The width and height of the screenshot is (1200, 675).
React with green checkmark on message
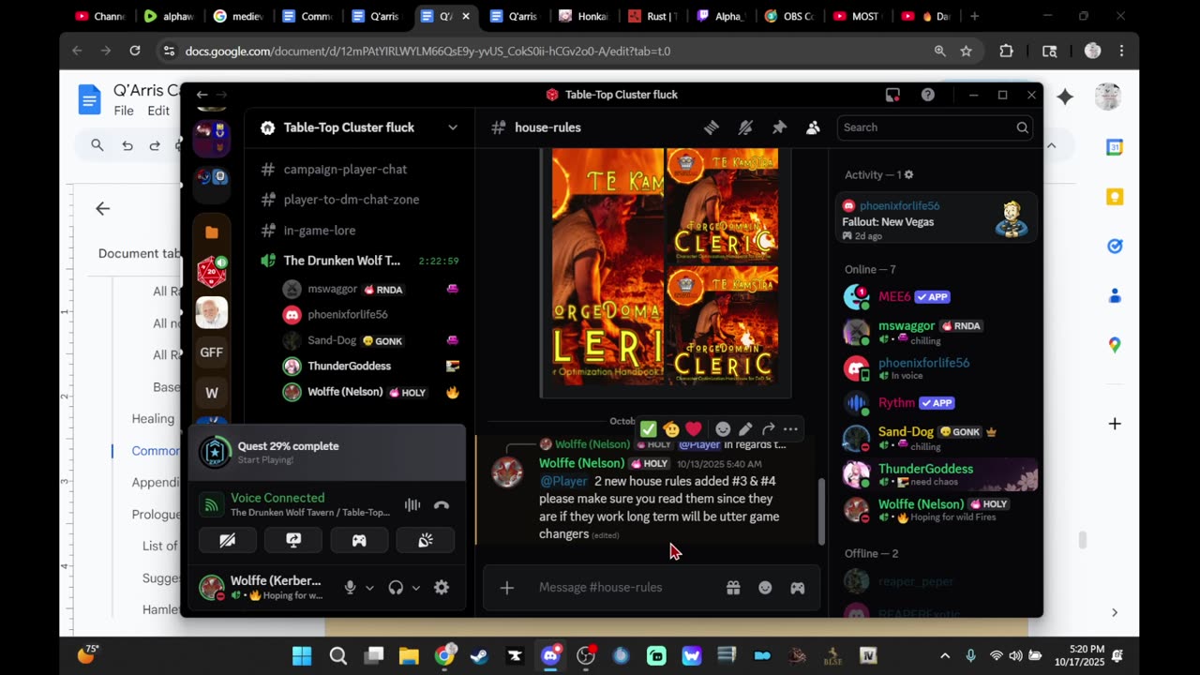[x=649, y=429]
